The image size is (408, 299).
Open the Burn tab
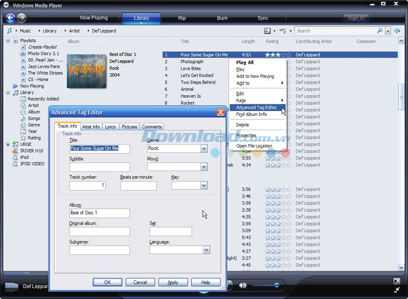[222, 18]
